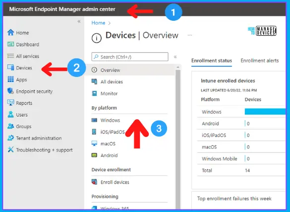The width and height of the screenshot is (290, 212).
Task: Click the Total value 14
Action: pyautogui.click(x=247, y=170)
